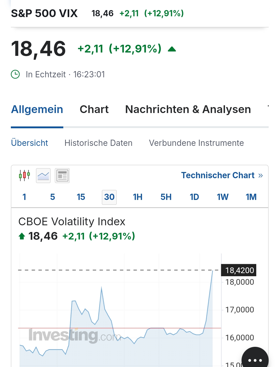
Task: Switch chart to 1W interval
Action: [223, 197]
